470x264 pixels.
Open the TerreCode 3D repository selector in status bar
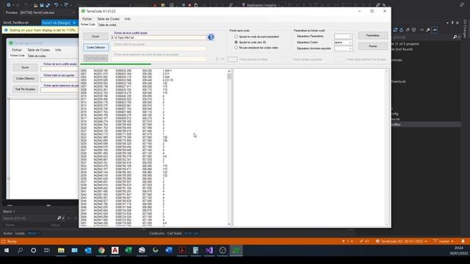[x=402, y=241]
